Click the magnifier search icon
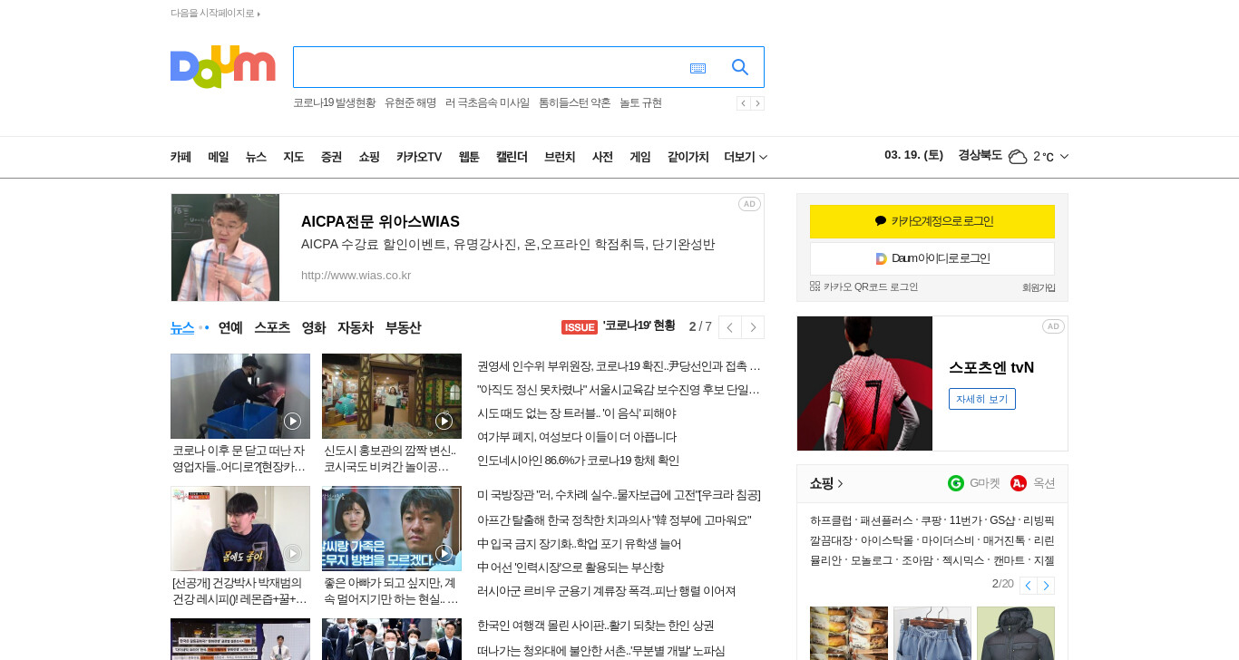The height and width of the screenshot is (660, 1239). click(x=740, y=67)
